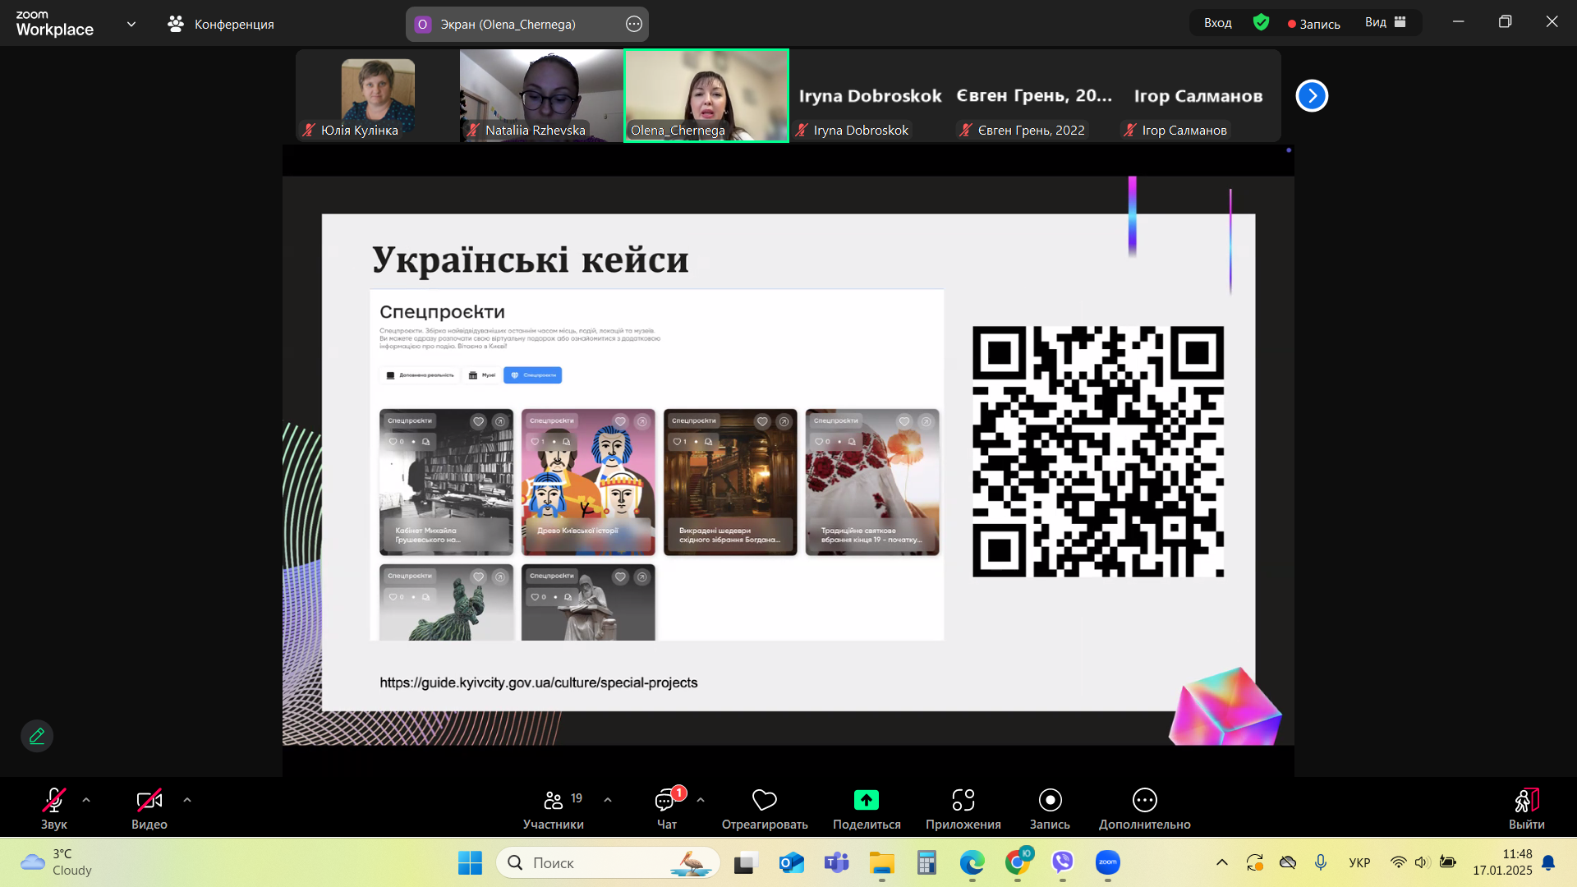Open shared screen options ellipsis button
This screenshot has height=887, width=1577.
point(634,24)
